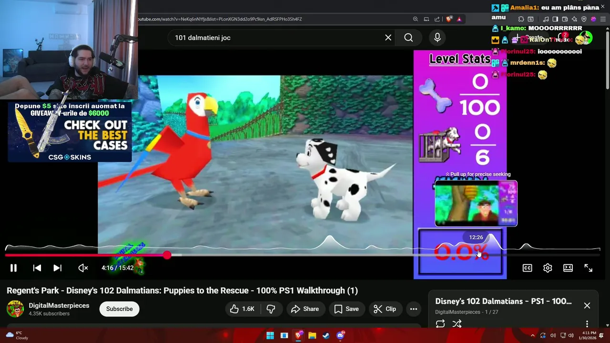Like the video (1.6K)
Viewport: 610px width, 343px height.
(x=243, y=309)
